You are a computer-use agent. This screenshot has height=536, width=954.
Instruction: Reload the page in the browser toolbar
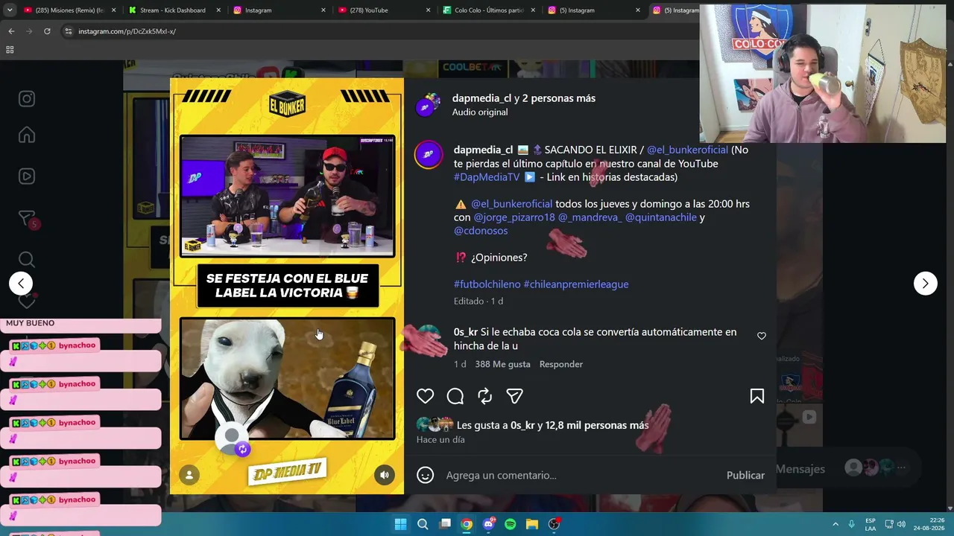[x=47, y=31]
